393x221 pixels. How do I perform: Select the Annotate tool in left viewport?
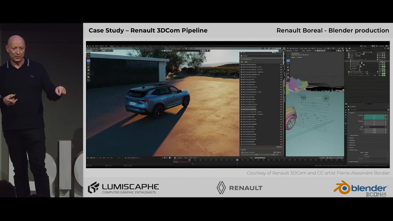pyautogui.click(x=88, y=74)
